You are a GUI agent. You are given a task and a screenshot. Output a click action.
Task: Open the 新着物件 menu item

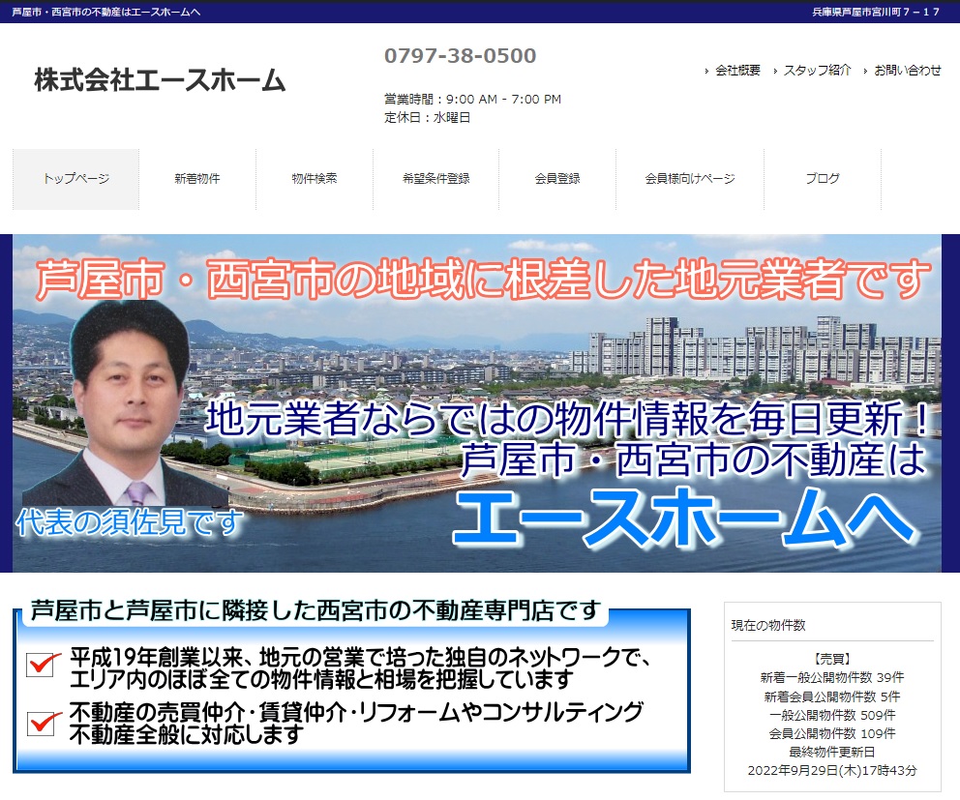[197, 179]
